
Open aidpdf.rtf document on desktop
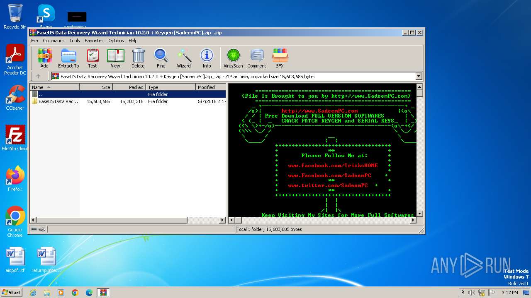(15, 260)
